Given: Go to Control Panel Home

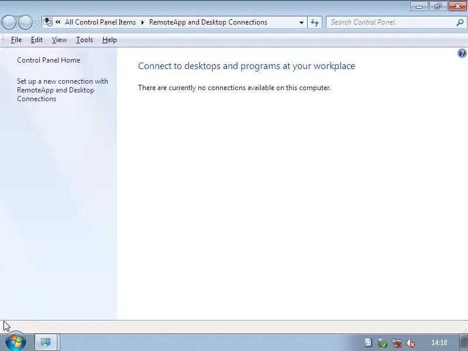Looking at the screenshot, I should pos(49,60).
